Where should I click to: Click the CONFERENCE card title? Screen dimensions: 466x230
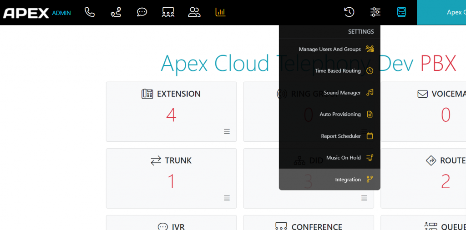317,227
